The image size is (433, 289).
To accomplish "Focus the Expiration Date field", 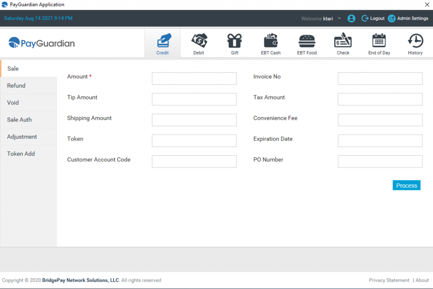I will click(x=380, y=141).
